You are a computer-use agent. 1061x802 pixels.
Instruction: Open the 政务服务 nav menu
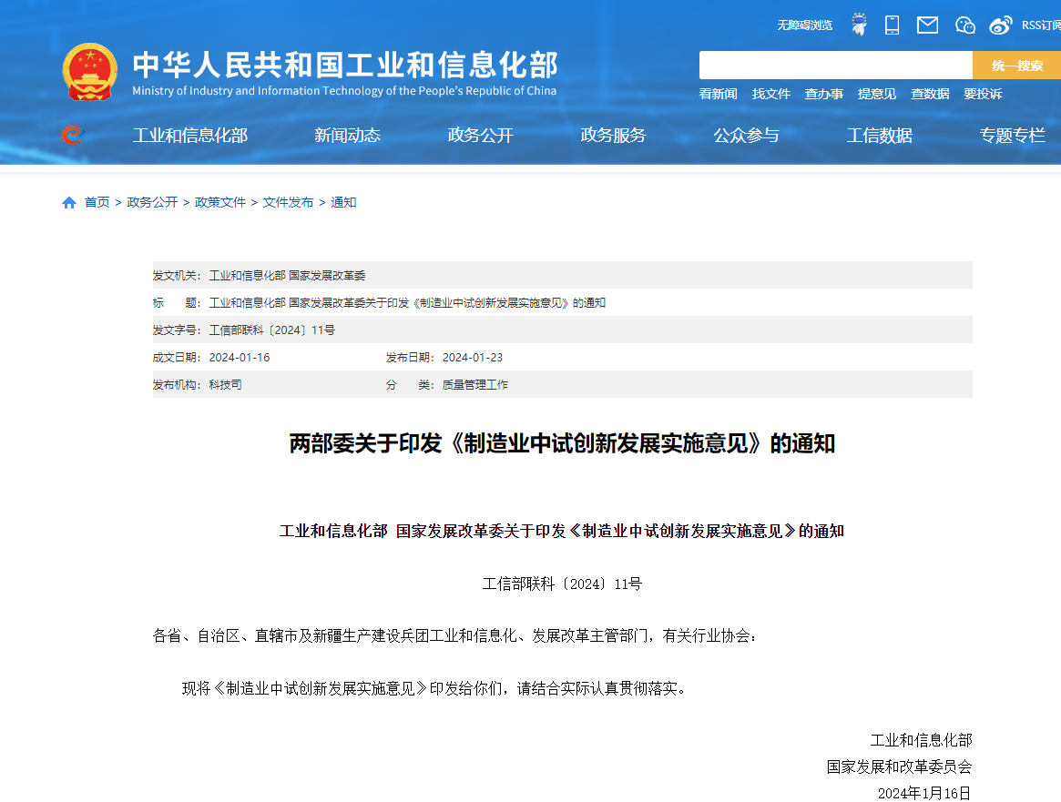[613, 136]
